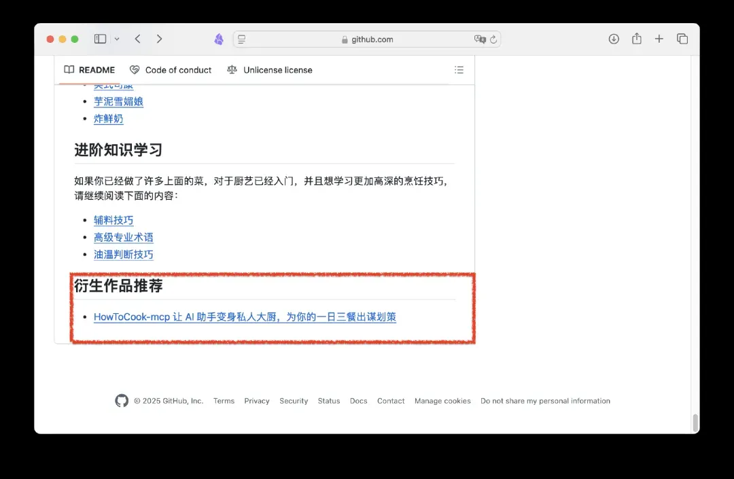Viewport: 734px width, 479px height.
Task: Open a new tab with plus icon
Action: click(x=659, y=39)
